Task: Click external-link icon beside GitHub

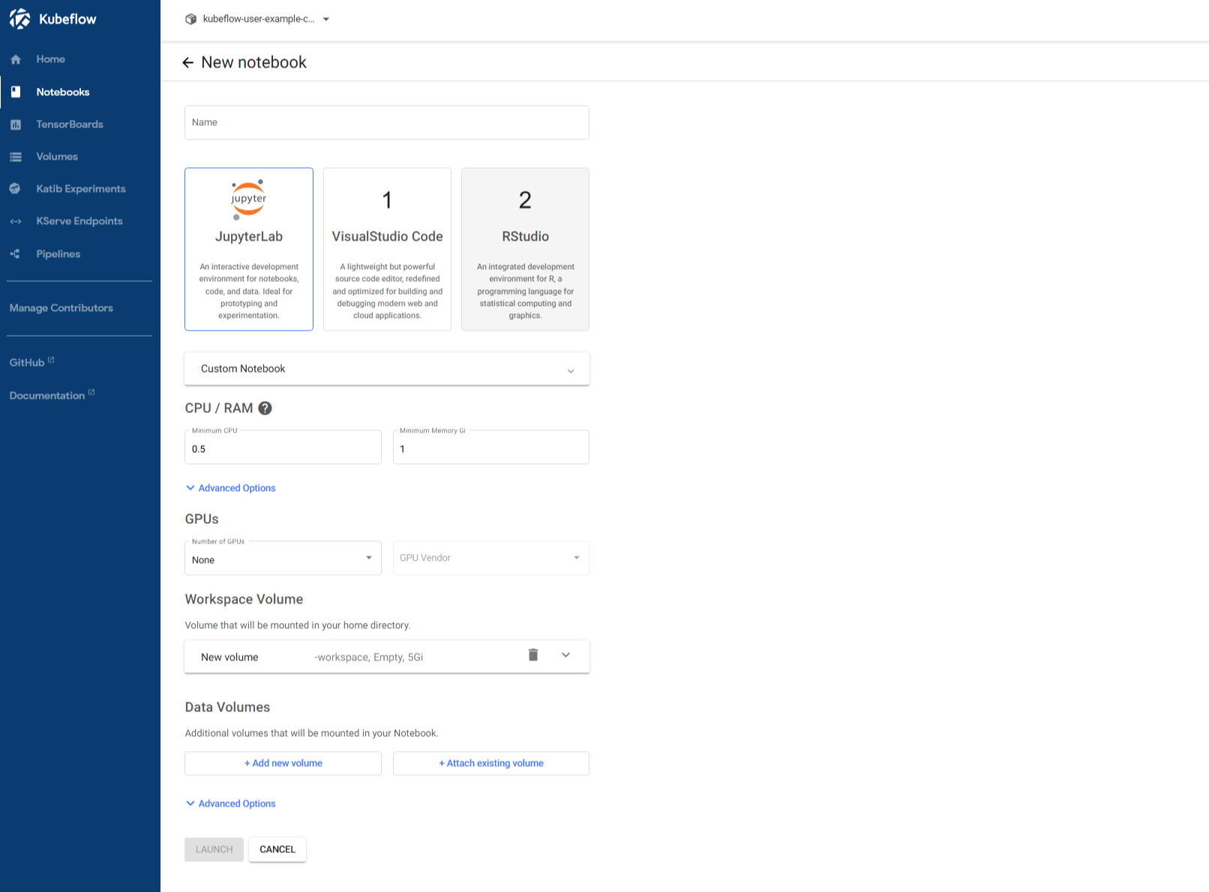Action: click(x=51, y=360)
